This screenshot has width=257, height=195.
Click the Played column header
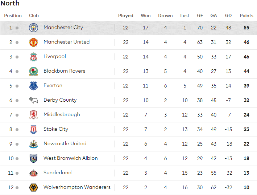point(125,16)
